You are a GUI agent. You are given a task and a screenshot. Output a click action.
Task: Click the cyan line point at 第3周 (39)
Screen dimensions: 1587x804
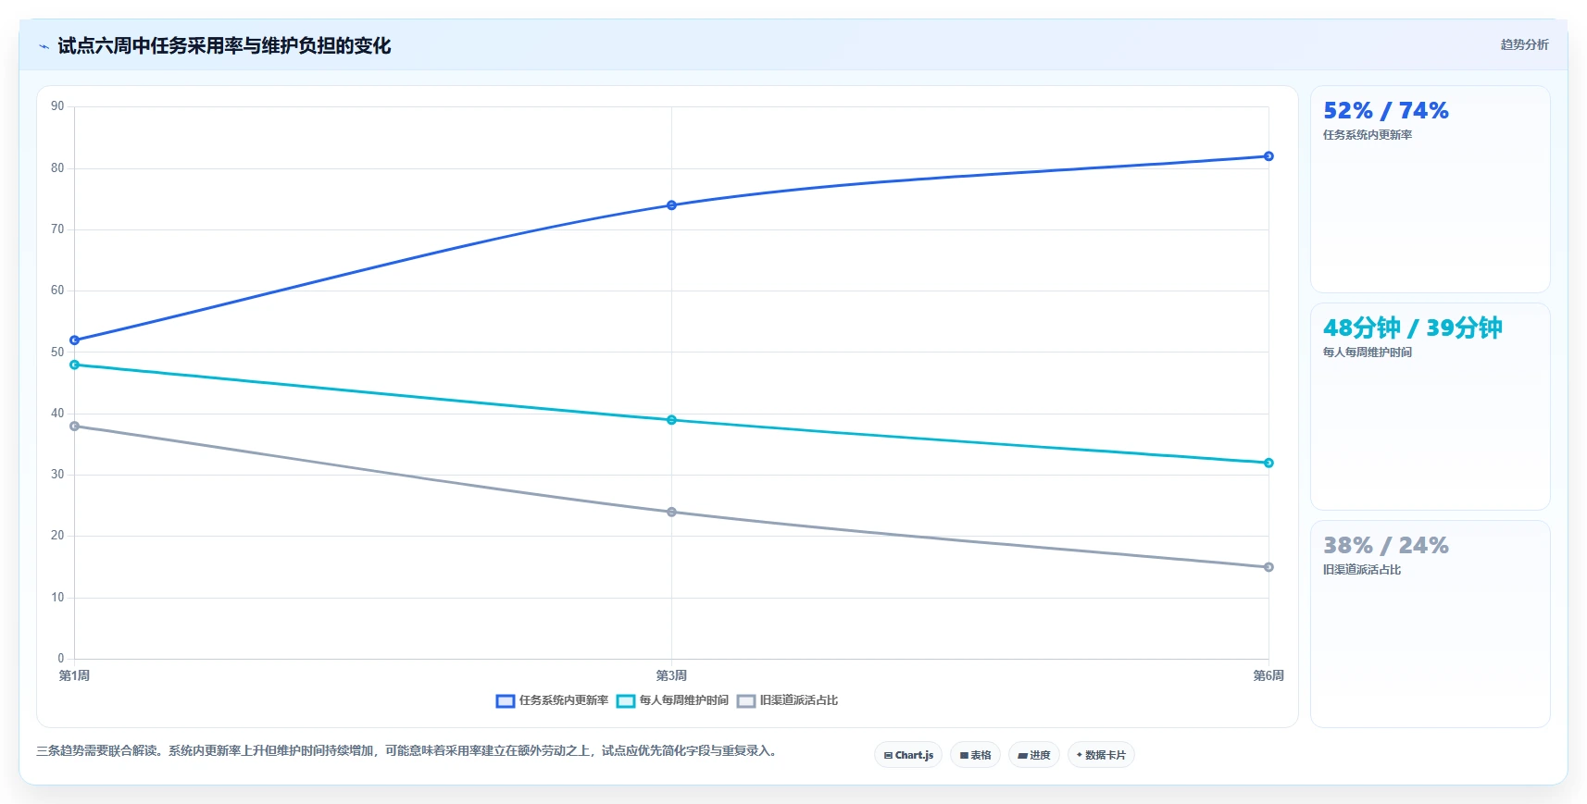click(671, 420)
